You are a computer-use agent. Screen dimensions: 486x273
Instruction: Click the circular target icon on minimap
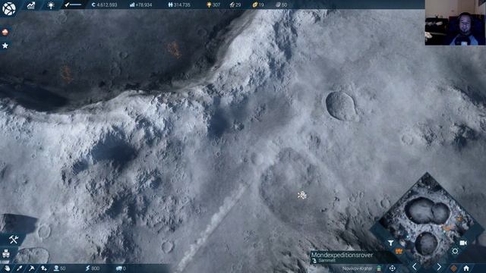455,251
